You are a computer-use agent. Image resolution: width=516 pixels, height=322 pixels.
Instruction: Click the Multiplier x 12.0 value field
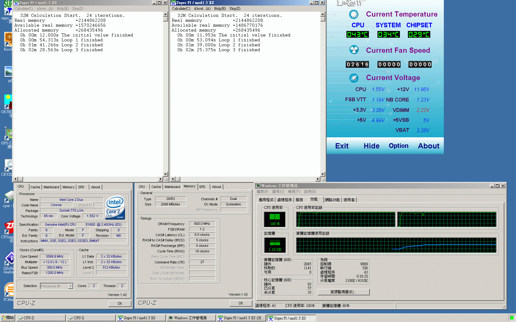55,262
